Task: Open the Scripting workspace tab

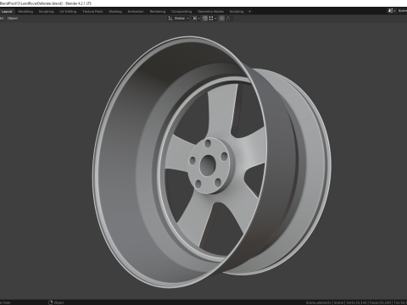Action: click(237, 12)
